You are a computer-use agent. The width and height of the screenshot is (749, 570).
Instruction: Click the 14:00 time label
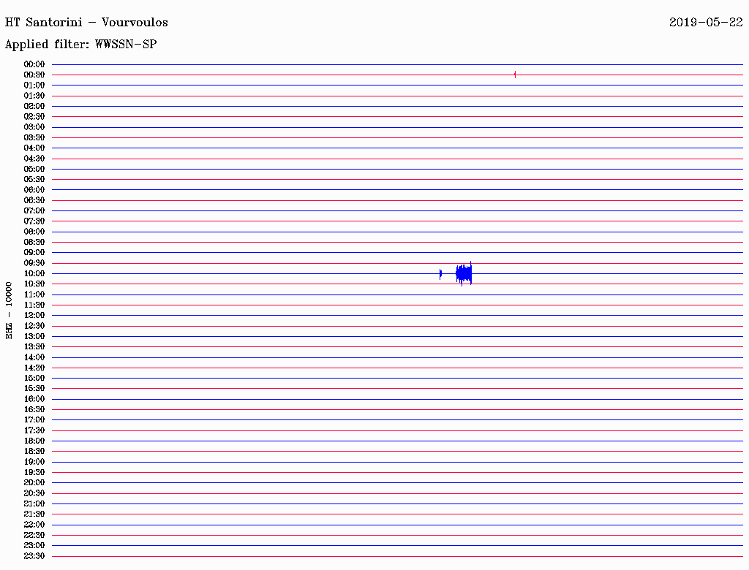tap(34, 357)
